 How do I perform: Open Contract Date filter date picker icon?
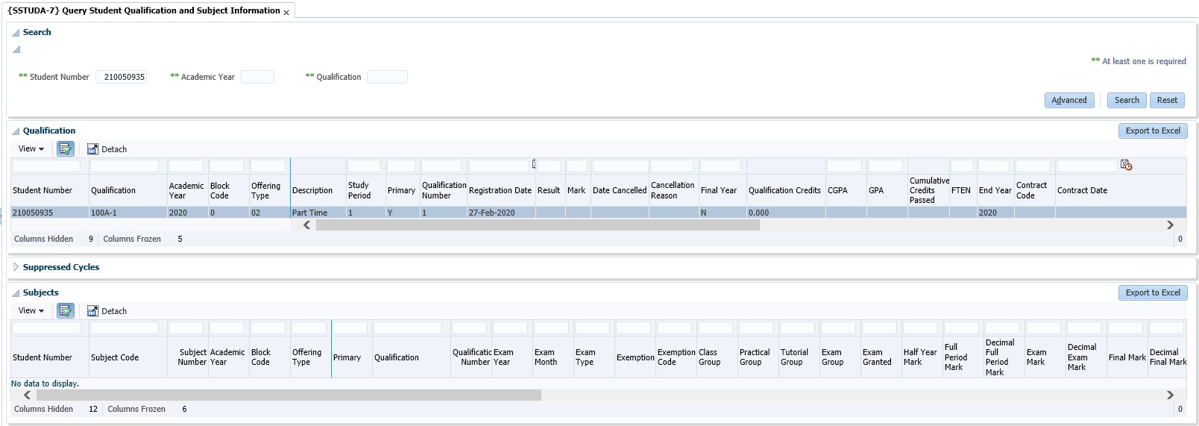point(1126,165)
